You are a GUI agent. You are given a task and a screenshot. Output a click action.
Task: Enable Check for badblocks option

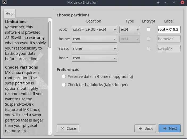coord(64,85)
